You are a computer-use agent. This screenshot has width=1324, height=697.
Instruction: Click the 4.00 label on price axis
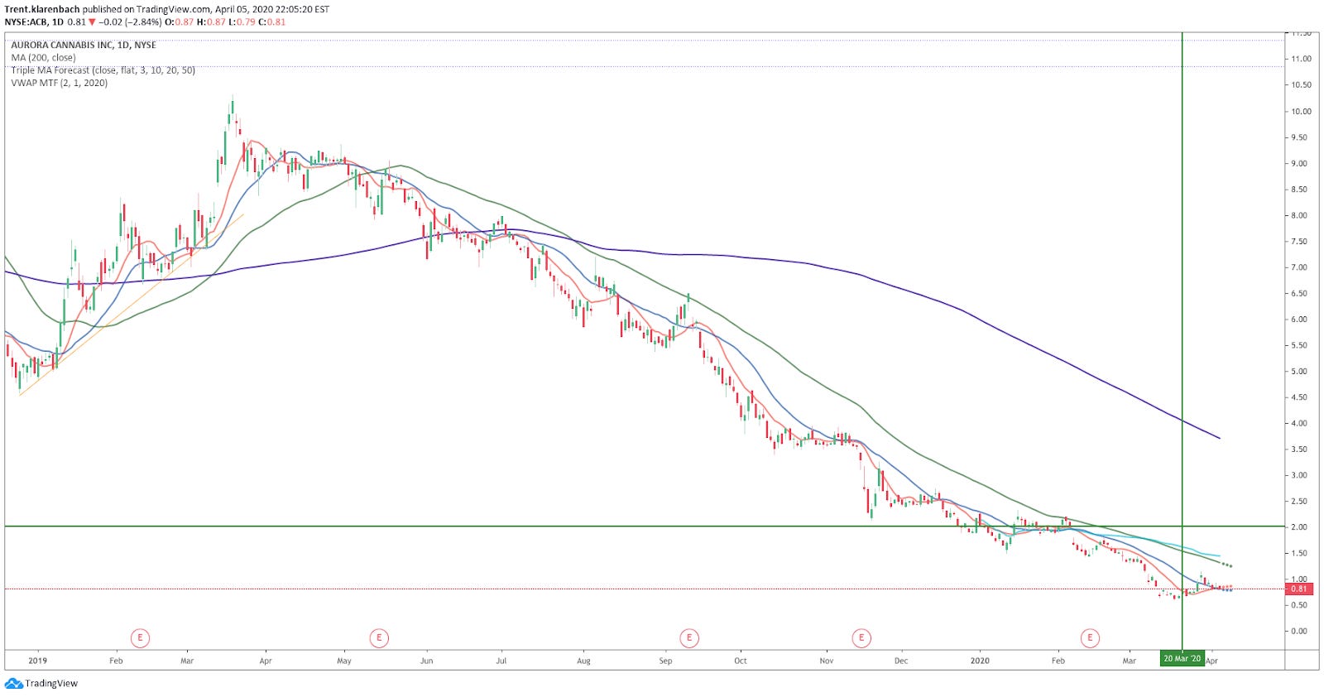(1299, 423)
